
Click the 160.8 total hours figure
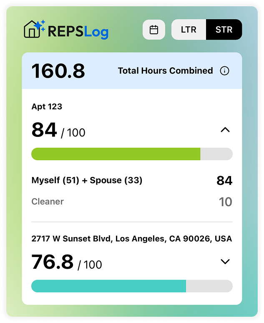[58, 71]
